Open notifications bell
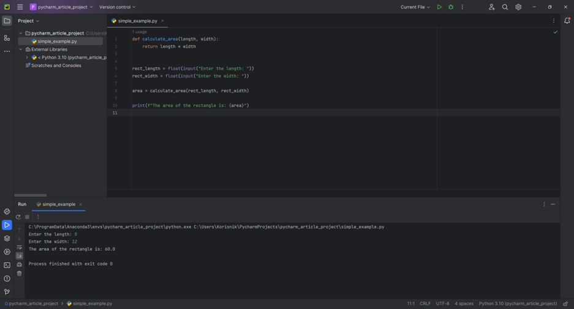Viewport: 574px width, 309px height. point(567,21)
